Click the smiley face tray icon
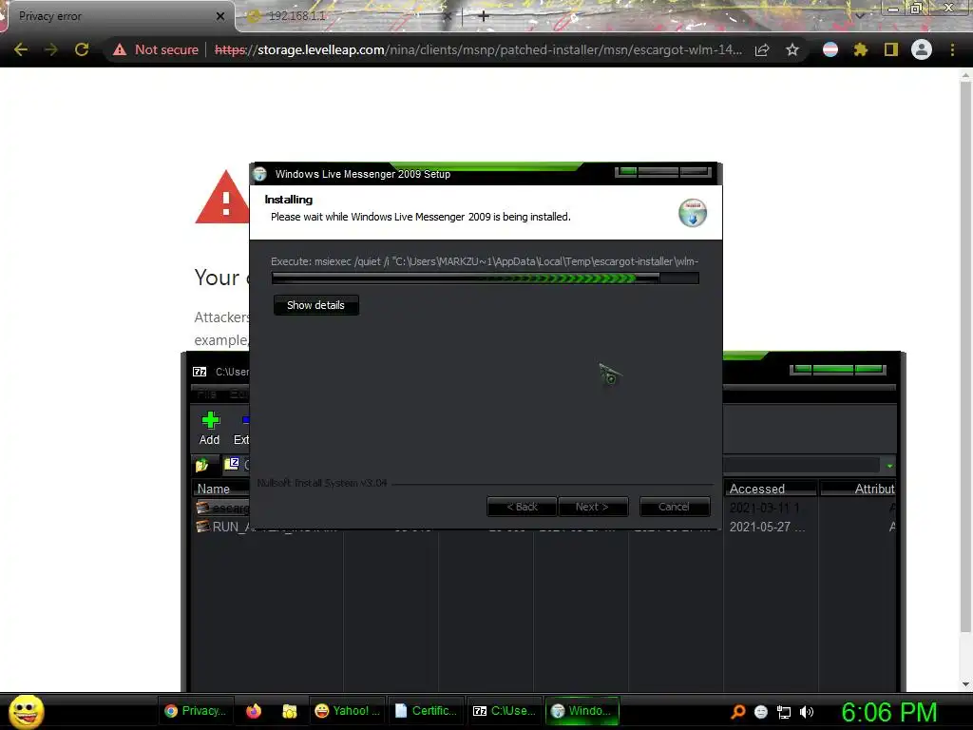The height and width of the screenshot is (730, 973). 761,712
